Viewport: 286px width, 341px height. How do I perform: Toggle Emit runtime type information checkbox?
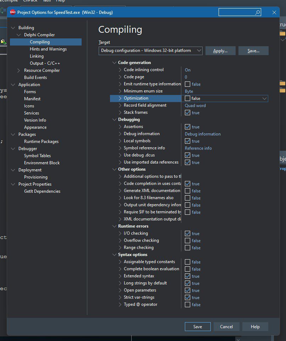point(187,84)
